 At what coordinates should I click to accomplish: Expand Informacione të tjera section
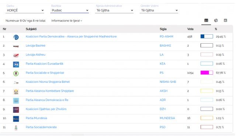67,21
